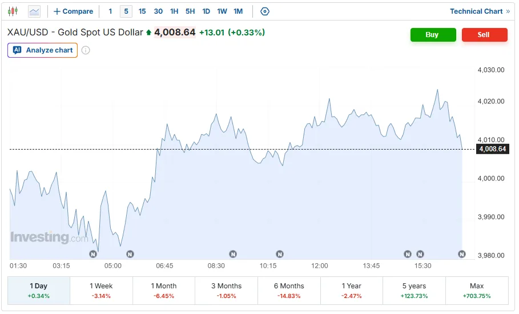Open chart settings gear icon
The image size is (519, 314).
[x=265, y=11]
